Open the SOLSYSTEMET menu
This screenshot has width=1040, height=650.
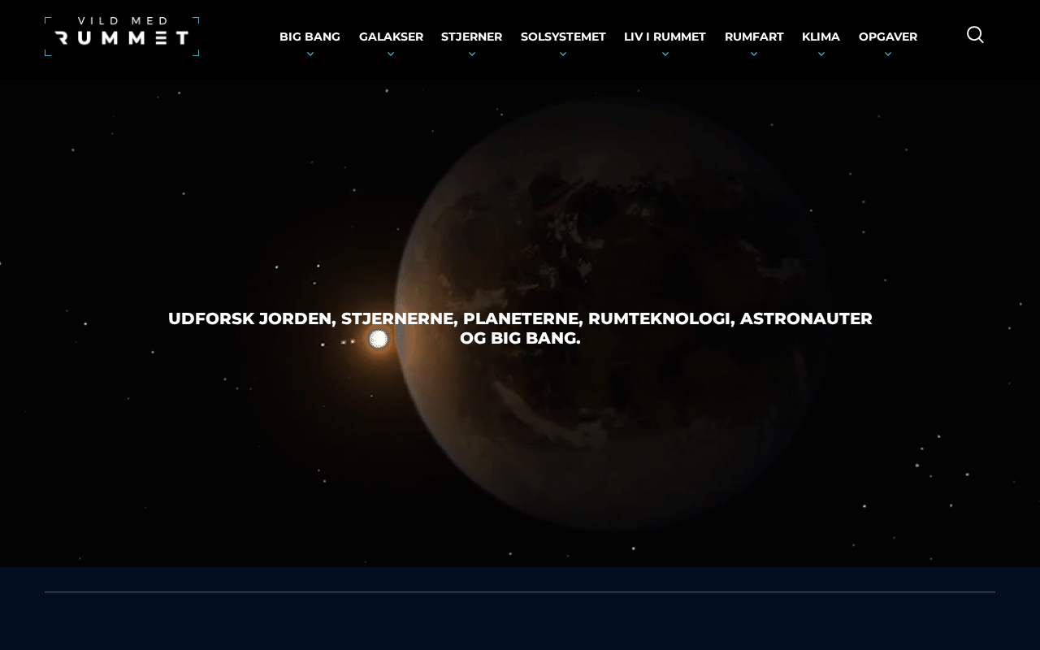[563, 37]
